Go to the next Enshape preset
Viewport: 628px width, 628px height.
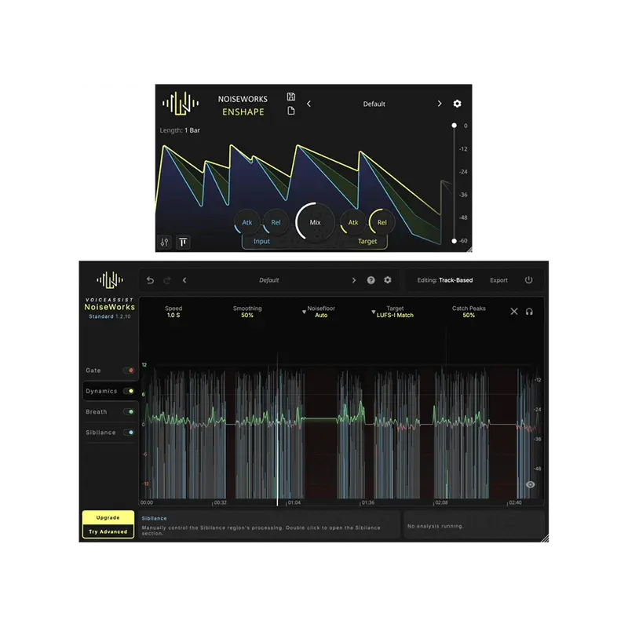point(440,104)
